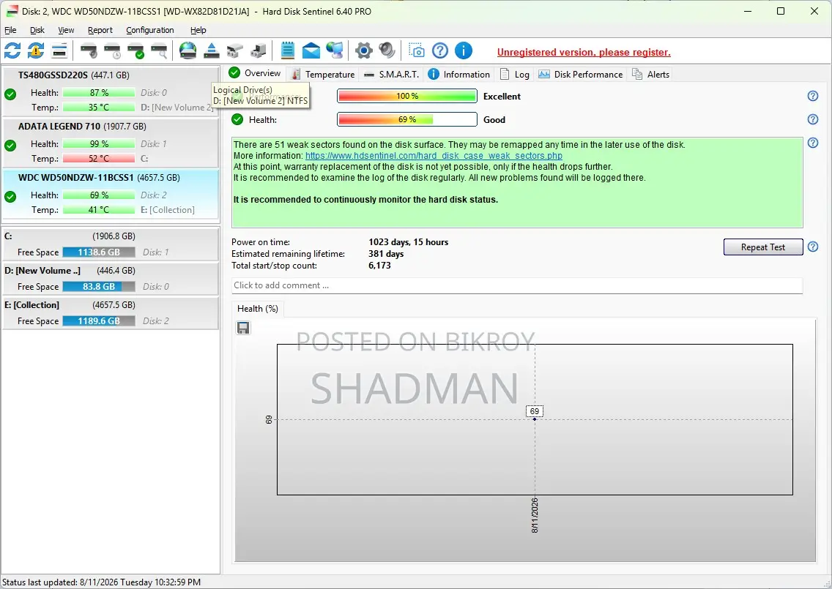Click scheduled disk test icon with clock
The width and height of the screenshot is (832, 589).
pyautogui.click(x=113, y=51)
